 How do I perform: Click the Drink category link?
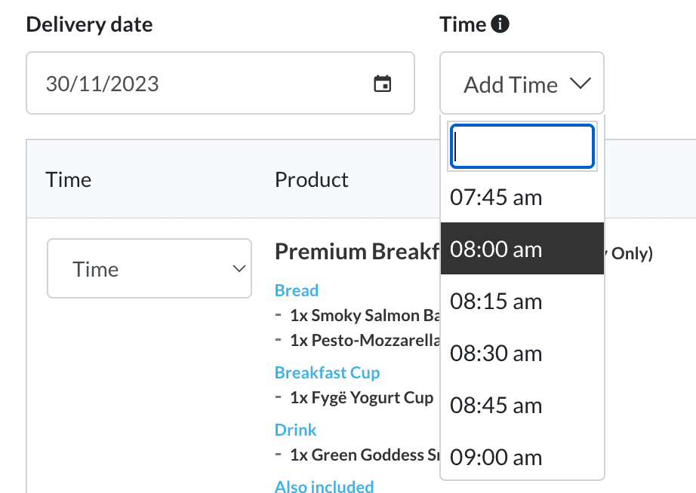295,430
